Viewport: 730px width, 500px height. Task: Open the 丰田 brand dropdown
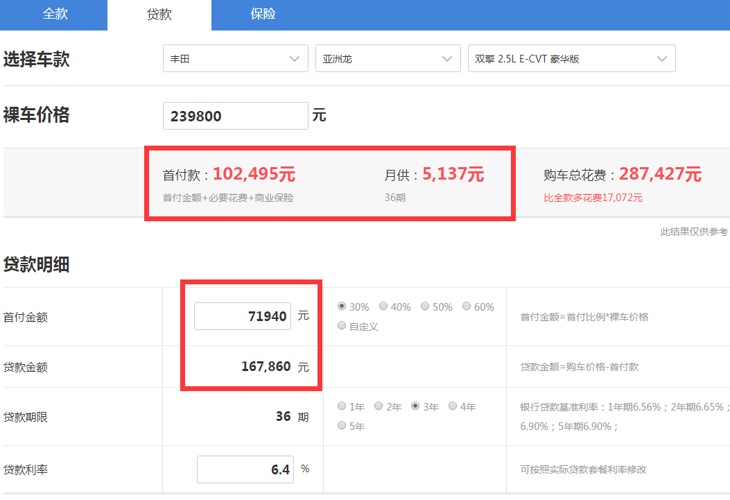(x=236, y=58)
